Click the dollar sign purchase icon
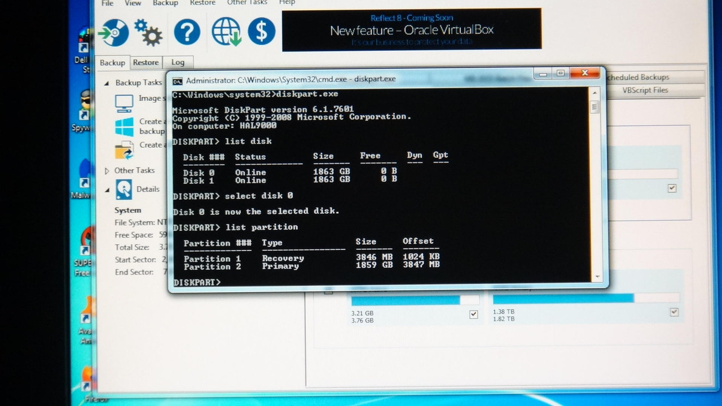The height and width of the screenshot is (406, 722). (x=262, y=31)
